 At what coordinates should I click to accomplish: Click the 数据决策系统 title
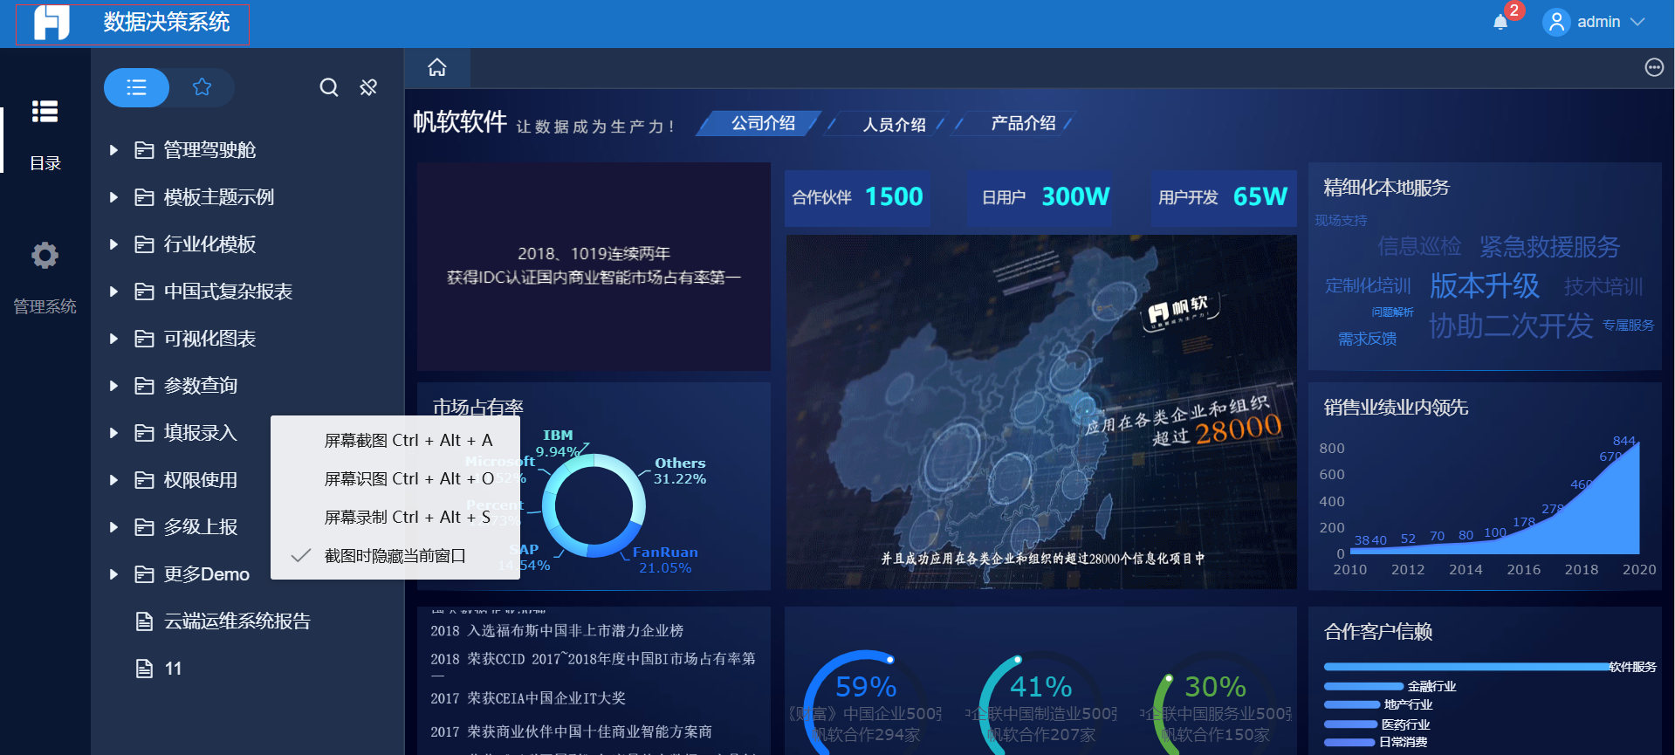167,23
